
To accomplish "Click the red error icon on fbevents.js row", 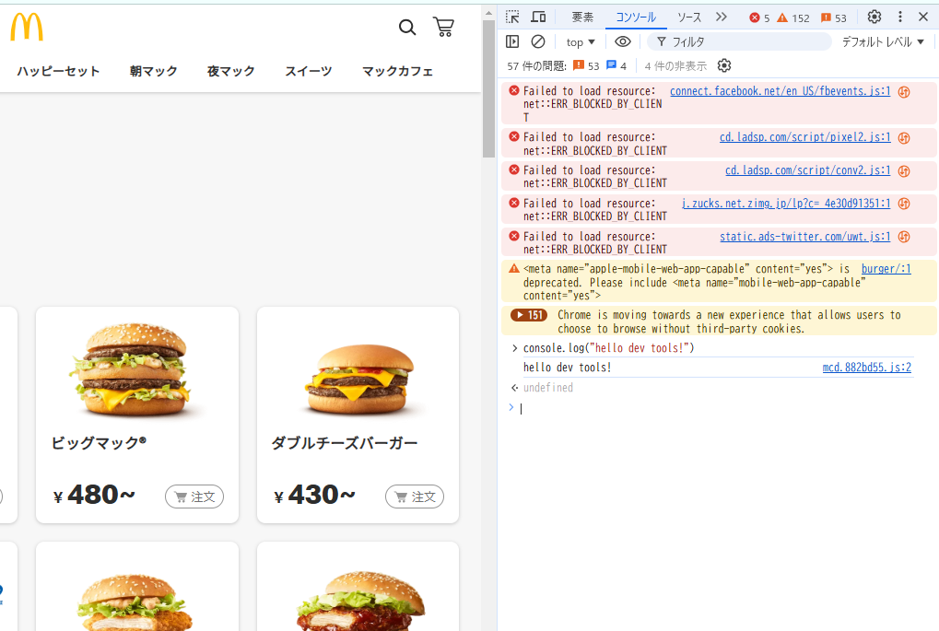I will coord(514,90).
